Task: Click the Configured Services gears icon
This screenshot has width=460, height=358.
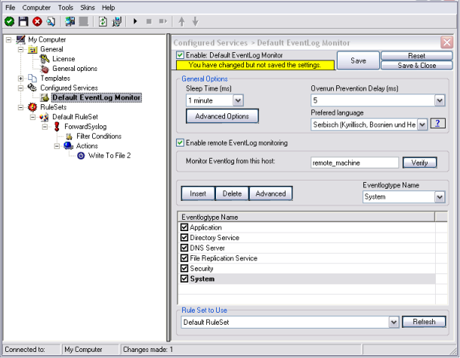Action: tap(32, 88)
